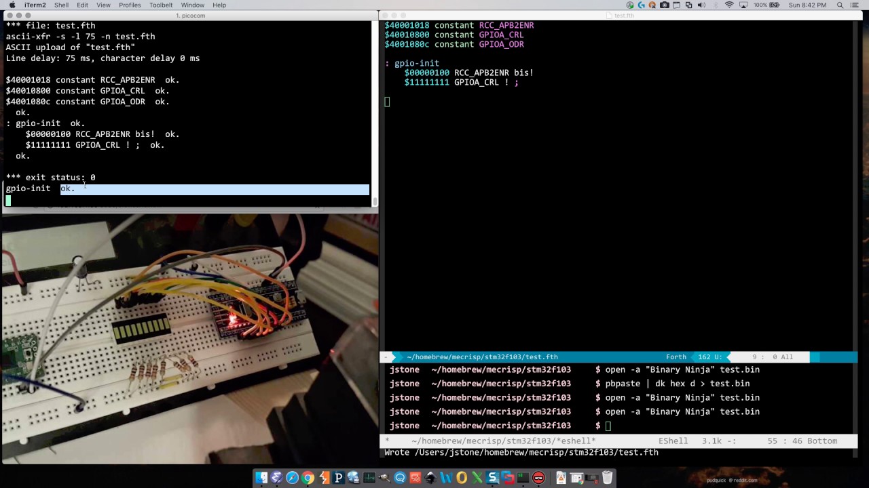Open the blue S app in Dock
869x488 pixels.
[x=493, y=478]
